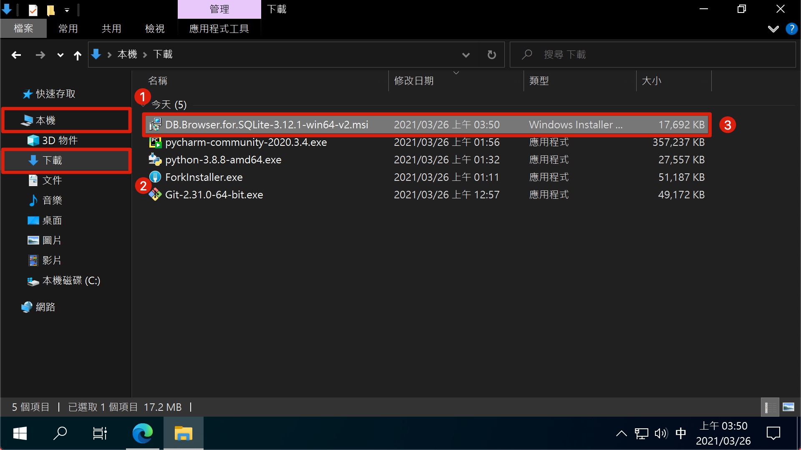
Task: Switch to the 應用程式工具 ribbon tab
Action: (x=219, y=28)
